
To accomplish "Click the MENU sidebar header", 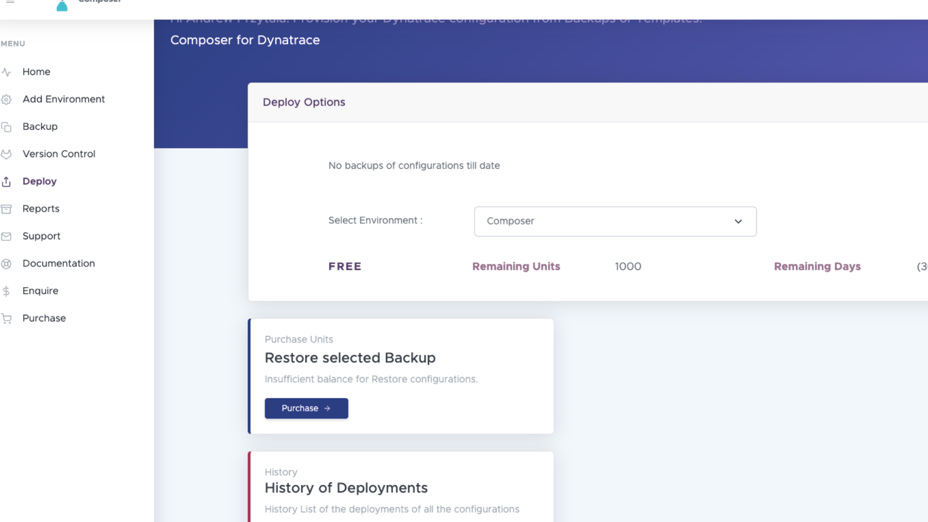I will (13, 43).
